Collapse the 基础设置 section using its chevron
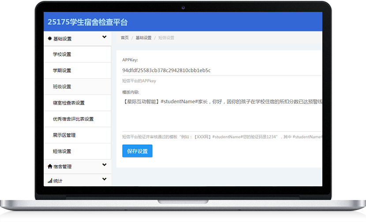The width and height of the screenshot is (366, 222). 105,38
